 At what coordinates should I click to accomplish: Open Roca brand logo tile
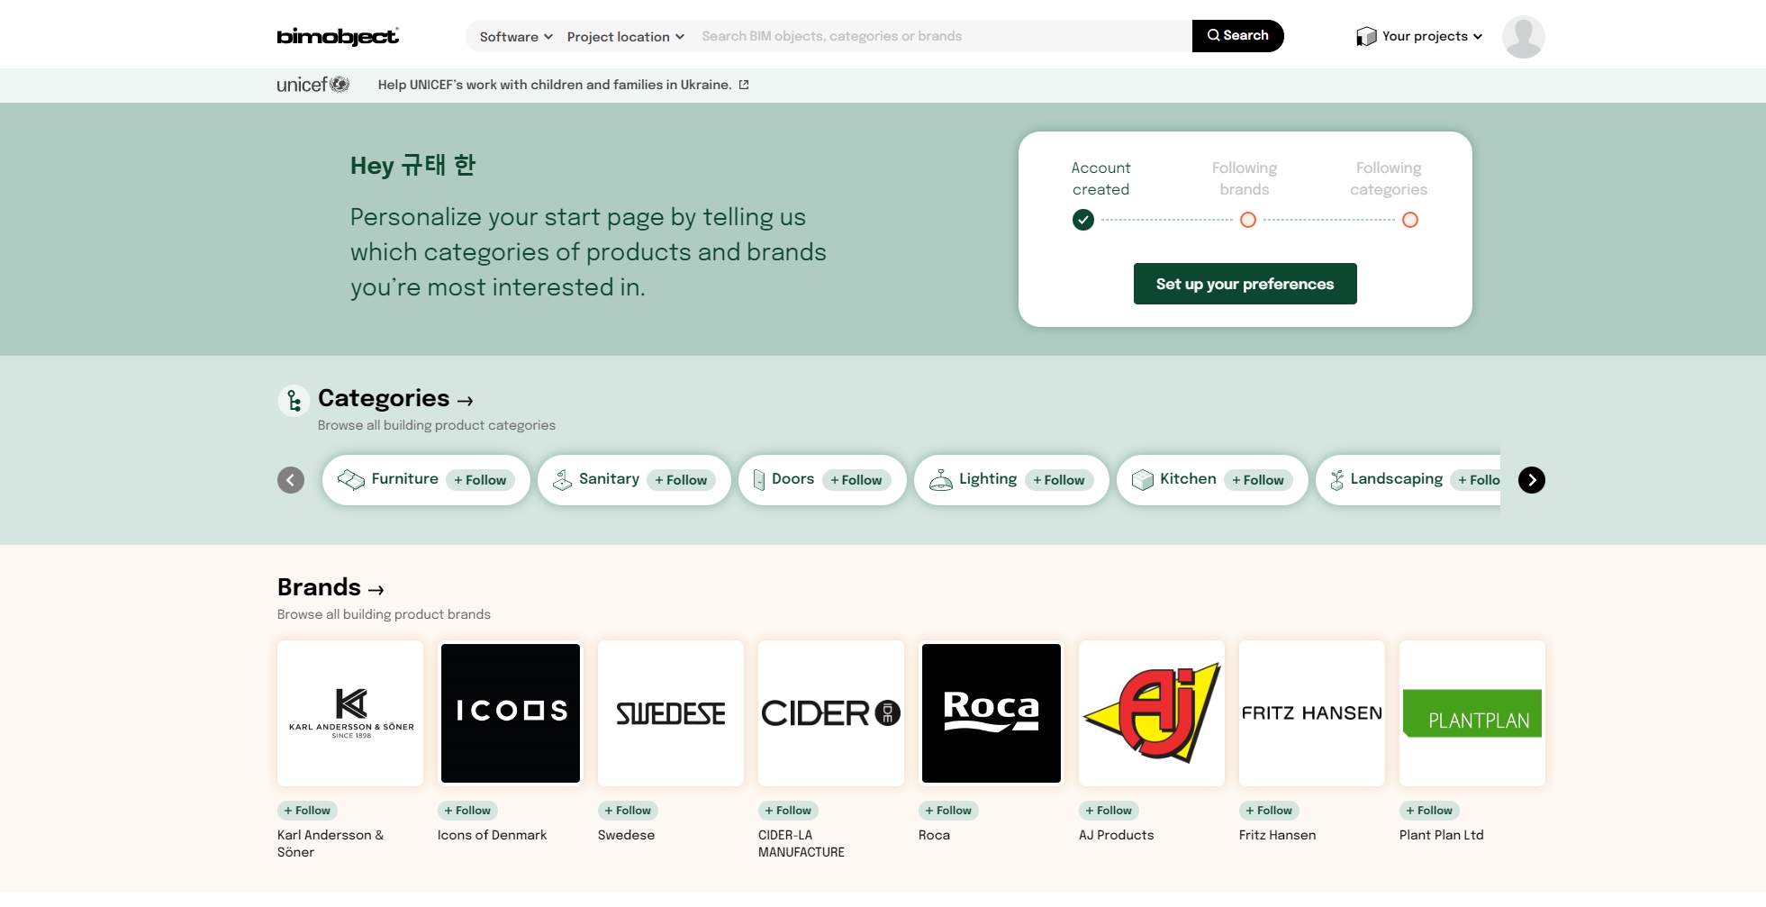[992, 713]
